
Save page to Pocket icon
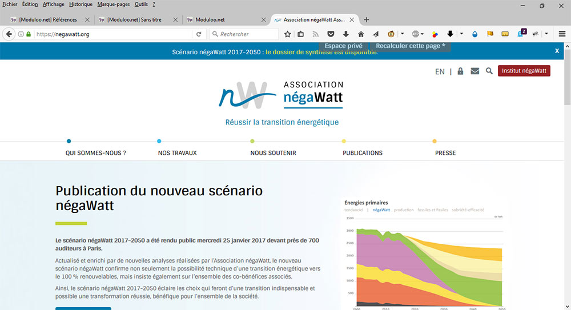click(331, 34)
